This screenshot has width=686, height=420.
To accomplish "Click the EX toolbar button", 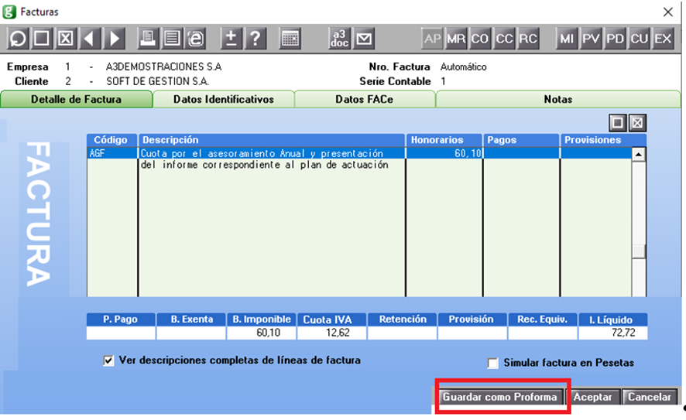I will 663,39.
